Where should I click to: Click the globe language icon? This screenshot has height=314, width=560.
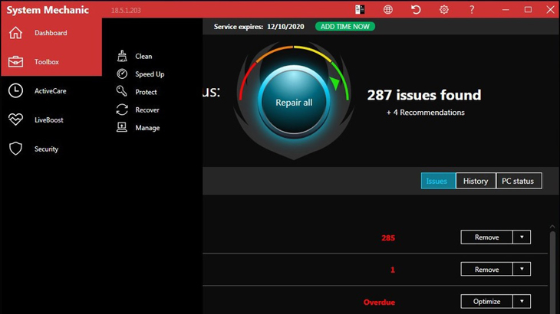(388, 10)
